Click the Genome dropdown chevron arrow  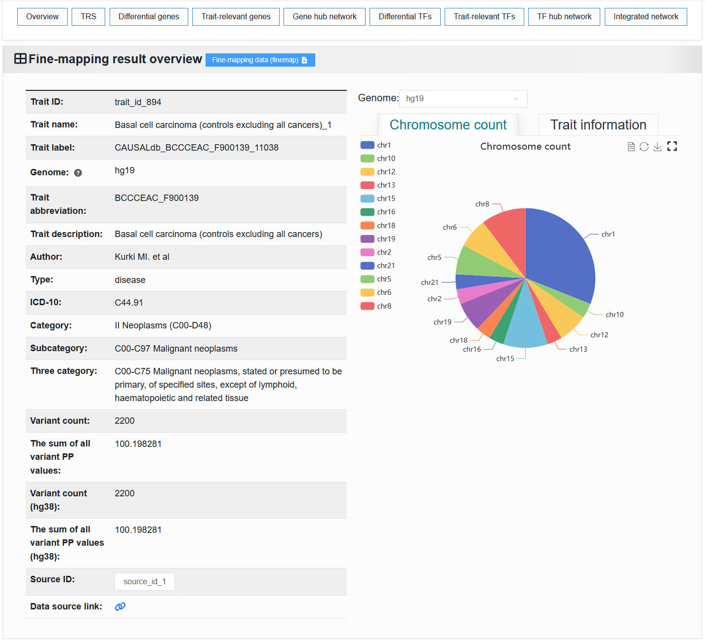click(x=516, y=99)
